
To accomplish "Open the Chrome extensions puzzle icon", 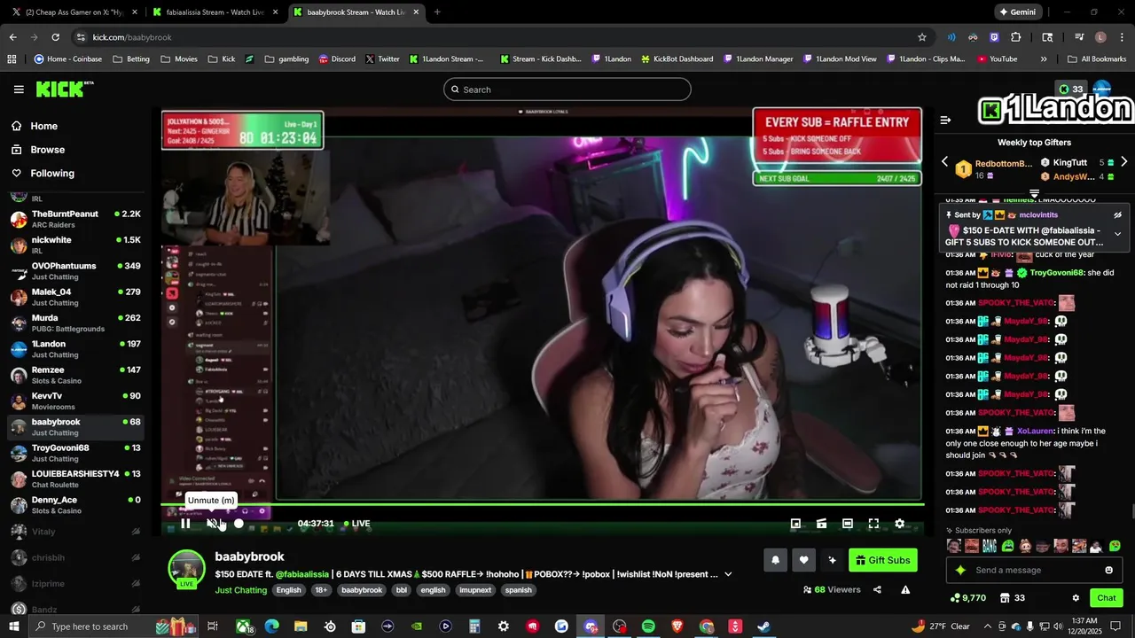I will coord(1016,37).
